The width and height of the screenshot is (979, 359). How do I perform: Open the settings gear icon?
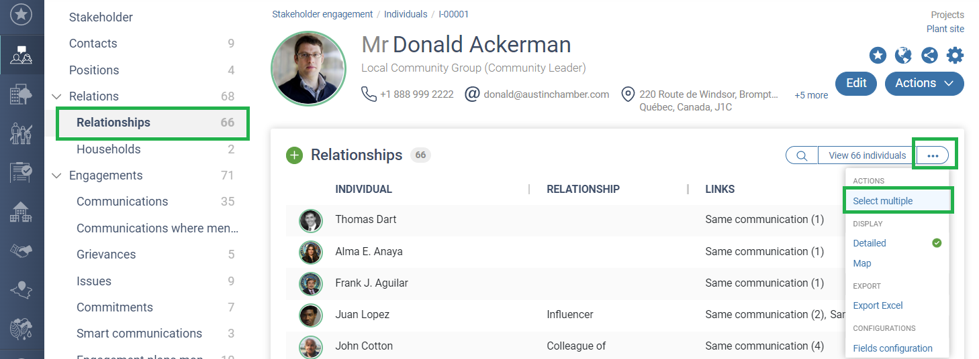[x=955, y=55]
